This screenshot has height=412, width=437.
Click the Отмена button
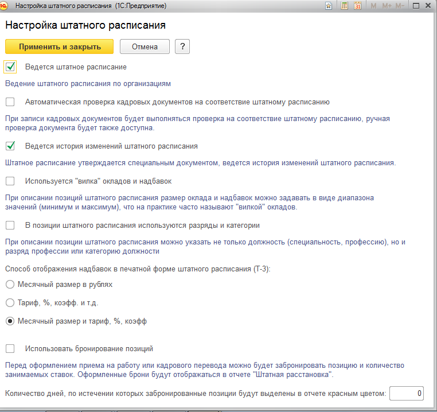[145, 46]
